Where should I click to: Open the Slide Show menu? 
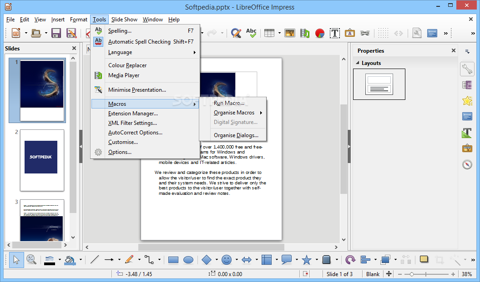[124, 19]
